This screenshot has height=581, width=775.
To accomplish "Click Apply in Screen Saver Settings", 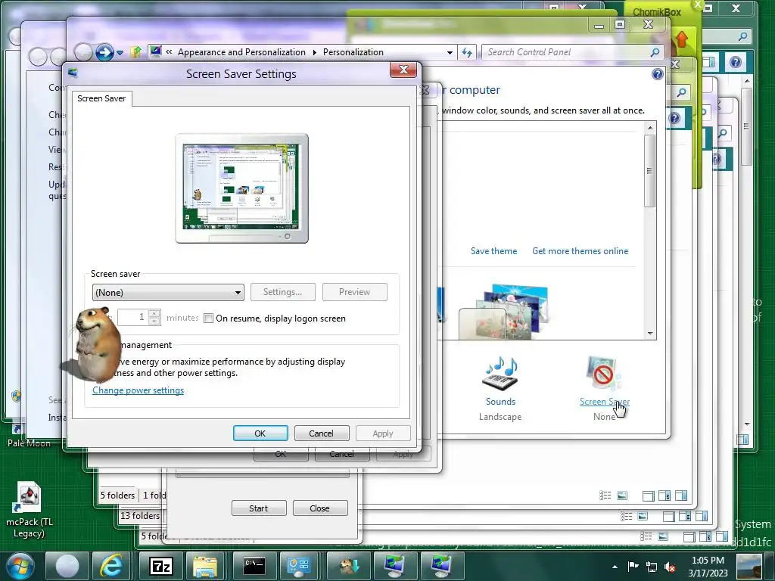I will [383, 433].
